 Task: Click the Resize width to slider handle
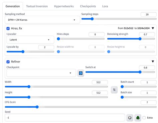(x=58, y=52)
